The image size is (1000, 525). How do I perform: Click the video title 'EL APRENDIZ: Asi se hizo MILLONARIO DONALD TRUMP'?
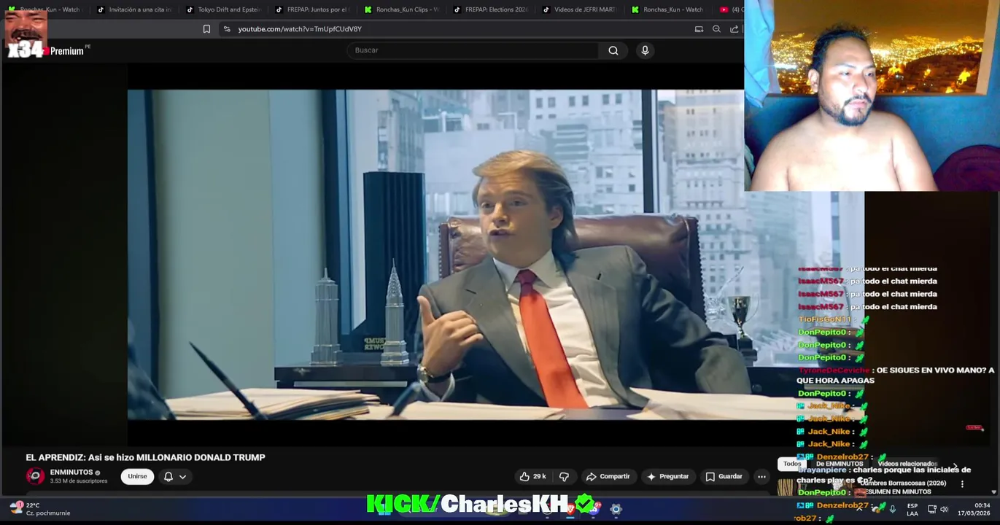tap(145, 457)
